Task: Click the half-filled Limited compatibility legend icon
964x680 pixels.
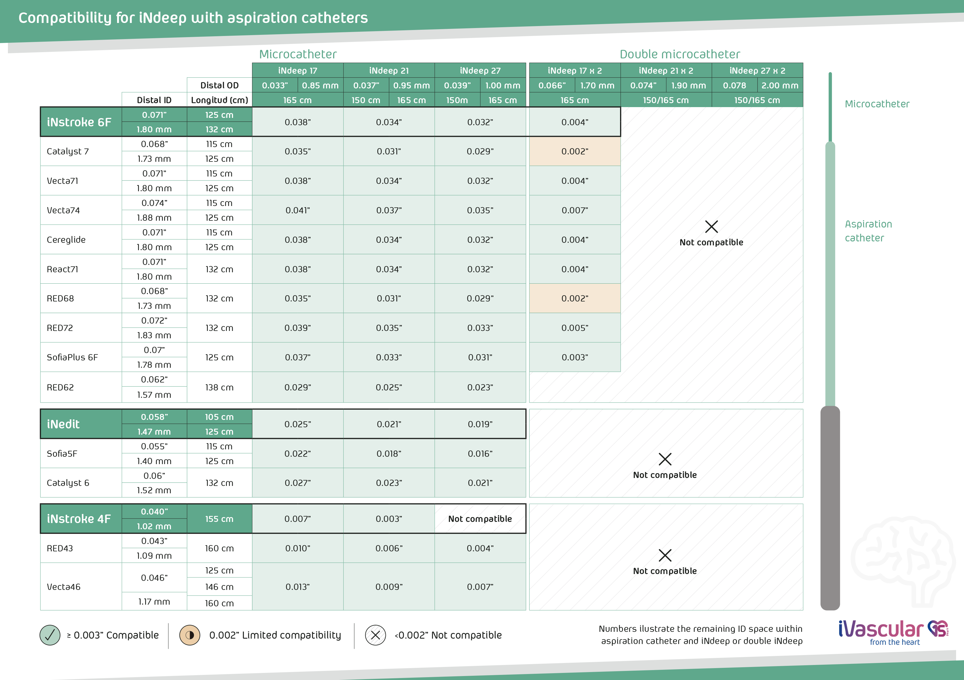Action: [x=190, y=635]
